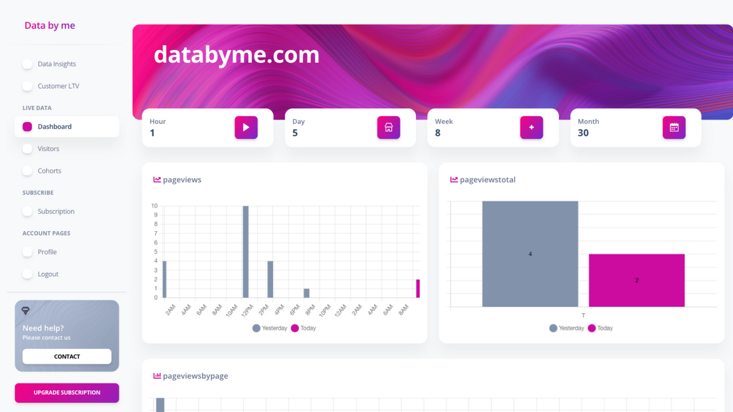The height and width of the screenshot is (412, 733).
Task: Toggle the Visitors indicator
Action: click(27, 148)
